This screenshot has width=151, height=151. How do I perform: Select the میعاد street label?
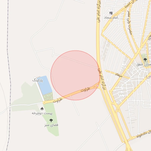click(x=119, y=75)
